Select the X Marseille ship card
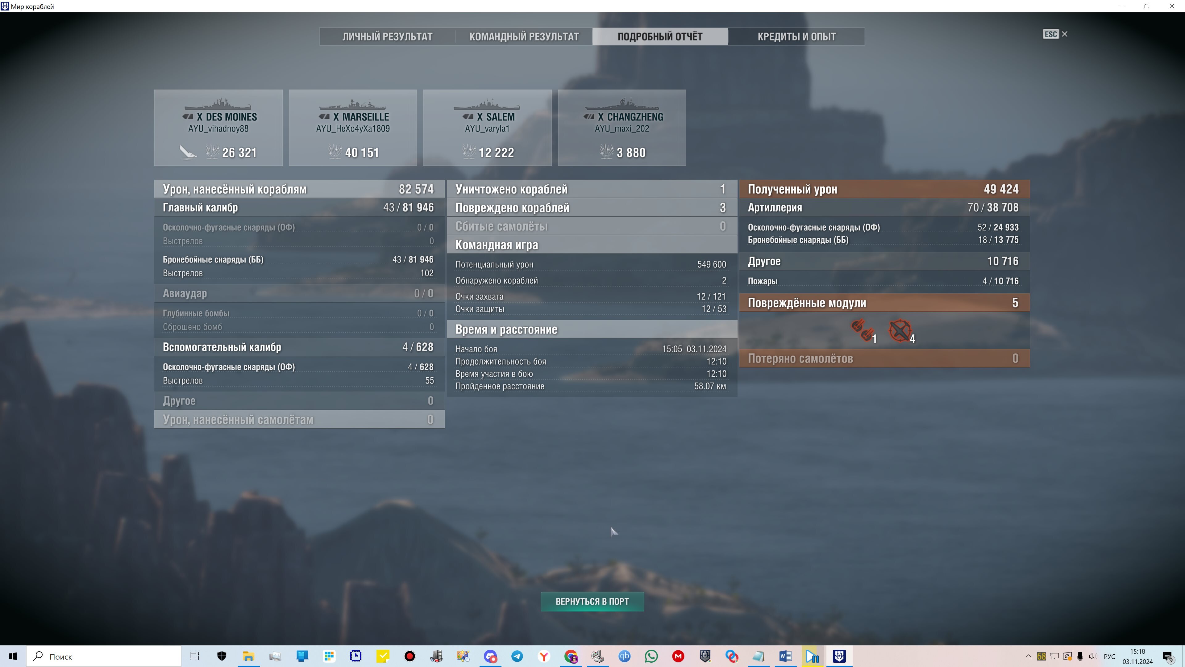Screen dimensions: 1185x667 coord(353,128)
